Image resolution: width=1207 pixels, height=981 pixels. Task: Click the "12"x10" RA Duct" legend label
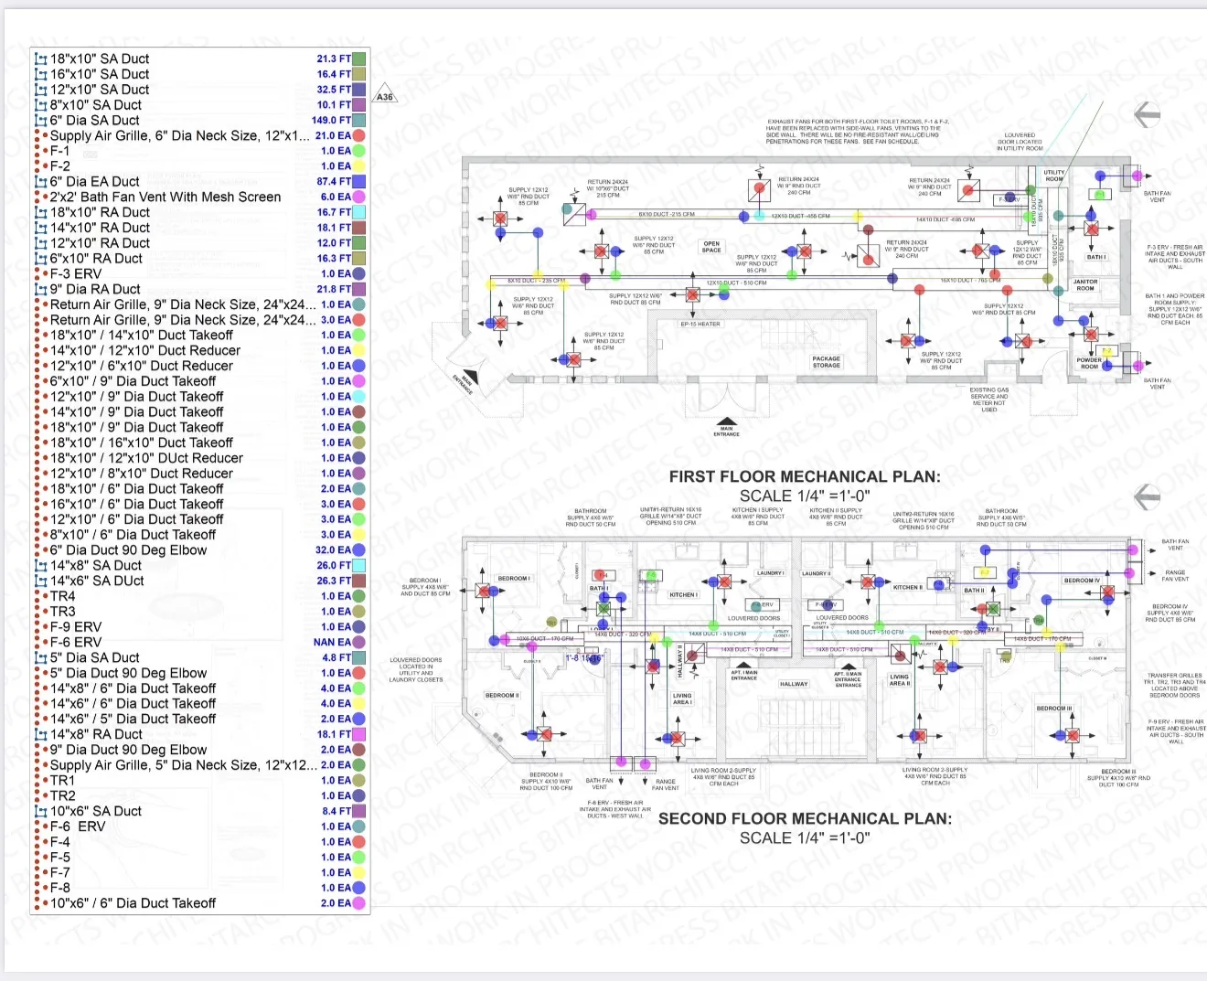(x=100, y=243)
